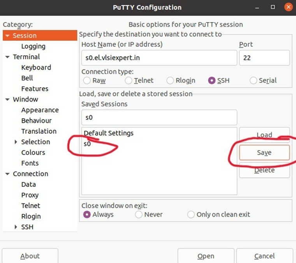This screenshot has width=296, height=263.
Task: Choose Only on clean exit option
Action: point(191,214)
